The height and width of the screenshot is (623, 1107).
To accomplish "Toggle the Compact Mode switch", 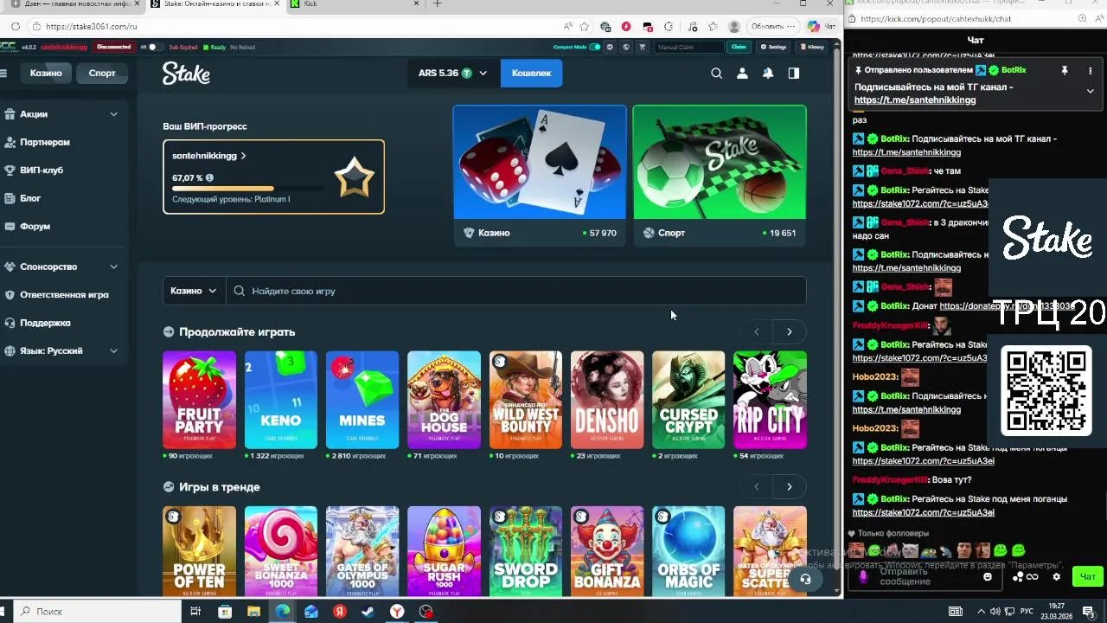I will 594,47.
